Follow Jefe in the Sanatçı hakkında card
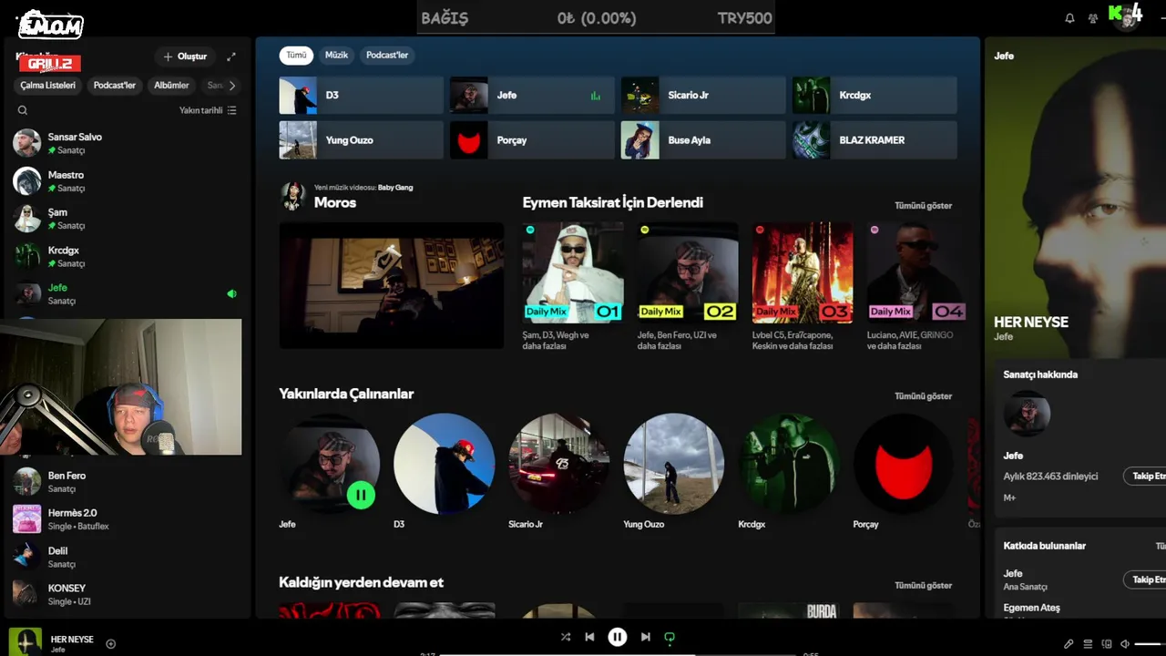Viewport: 1166px width, 656px height. click(x=1145, y=477)
